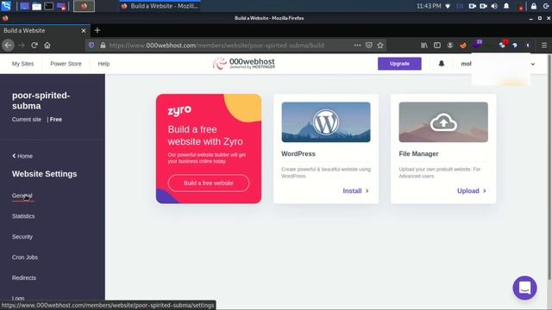Open General website settings
The height and width of the screenshot is (310, 552).
click(22, 195)
